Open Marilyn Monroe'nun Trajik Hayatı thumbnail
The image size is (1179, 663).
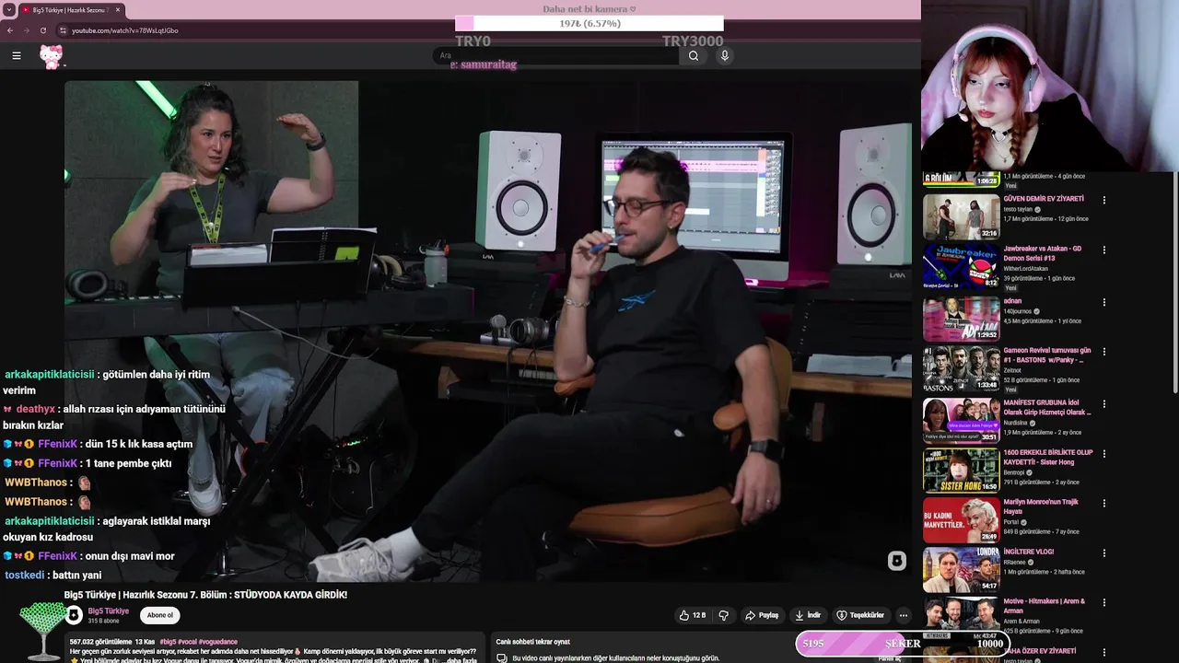point(962,519)
